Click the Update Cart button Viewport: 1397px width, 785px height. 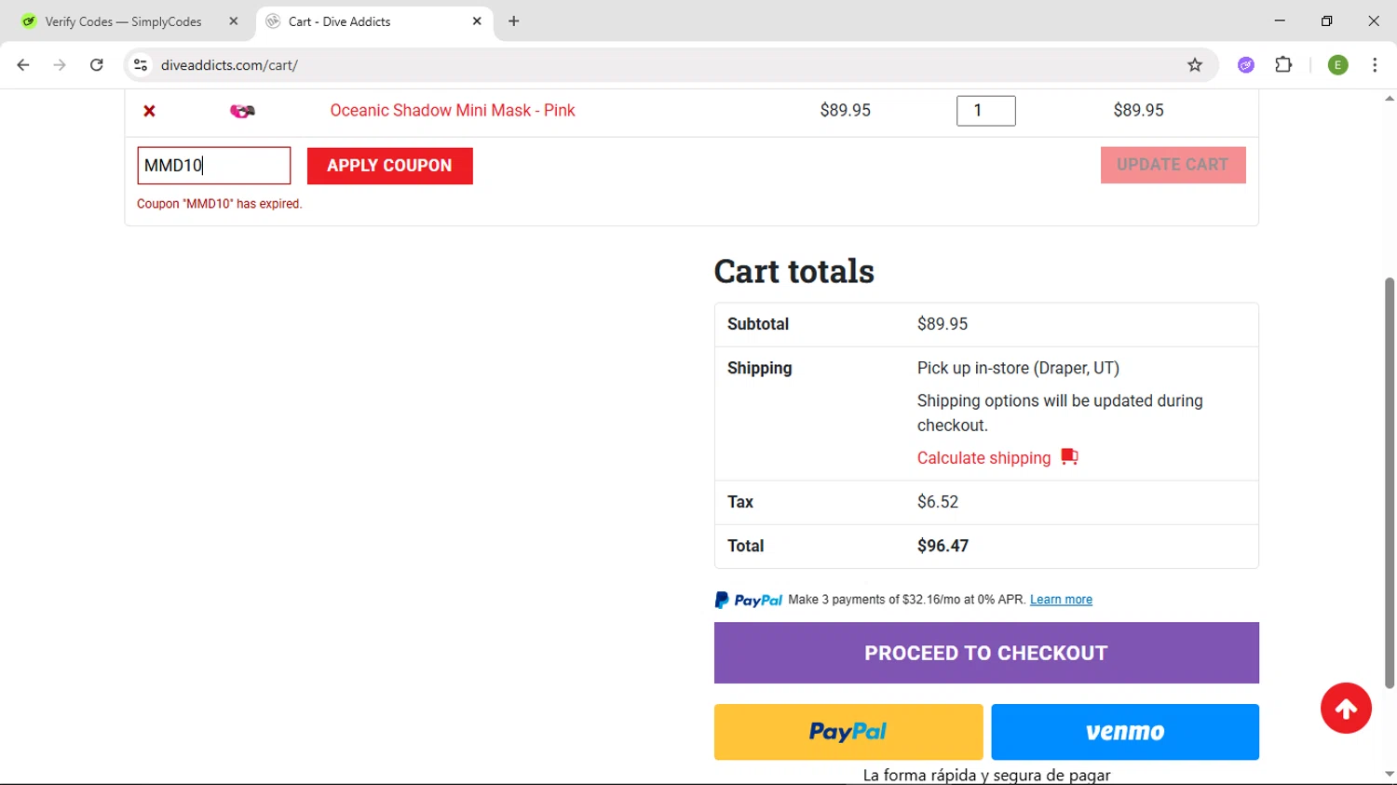coord(1173,165)
